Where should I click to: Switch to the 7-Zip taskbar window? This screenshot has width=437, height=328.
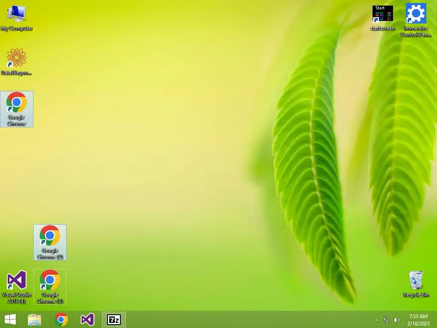click(x=114, y=319)
